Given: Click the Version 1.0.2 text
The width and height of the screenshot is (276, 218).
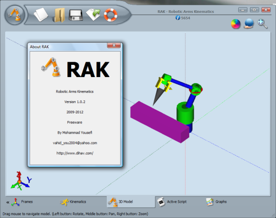Looking at the screenshot, I should click(x=75, y=102).
